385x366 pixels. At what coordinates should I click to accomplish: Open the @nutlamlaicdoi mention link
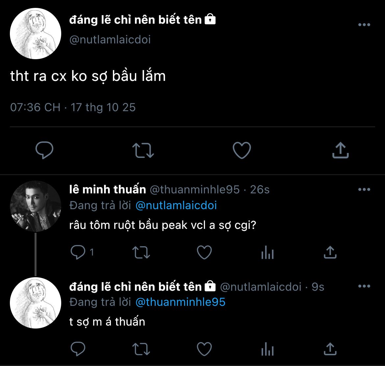pyautogui.click(x=176, y=206)
